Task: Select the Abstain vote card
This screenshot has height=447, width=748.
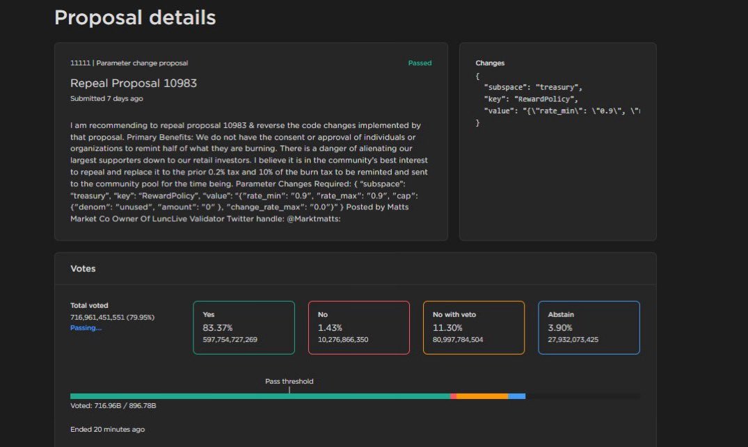Action: 589,327
